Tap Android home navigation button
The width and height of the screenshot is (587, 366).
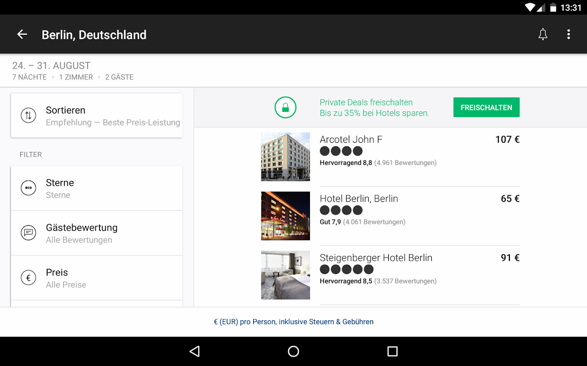[293, 351]
